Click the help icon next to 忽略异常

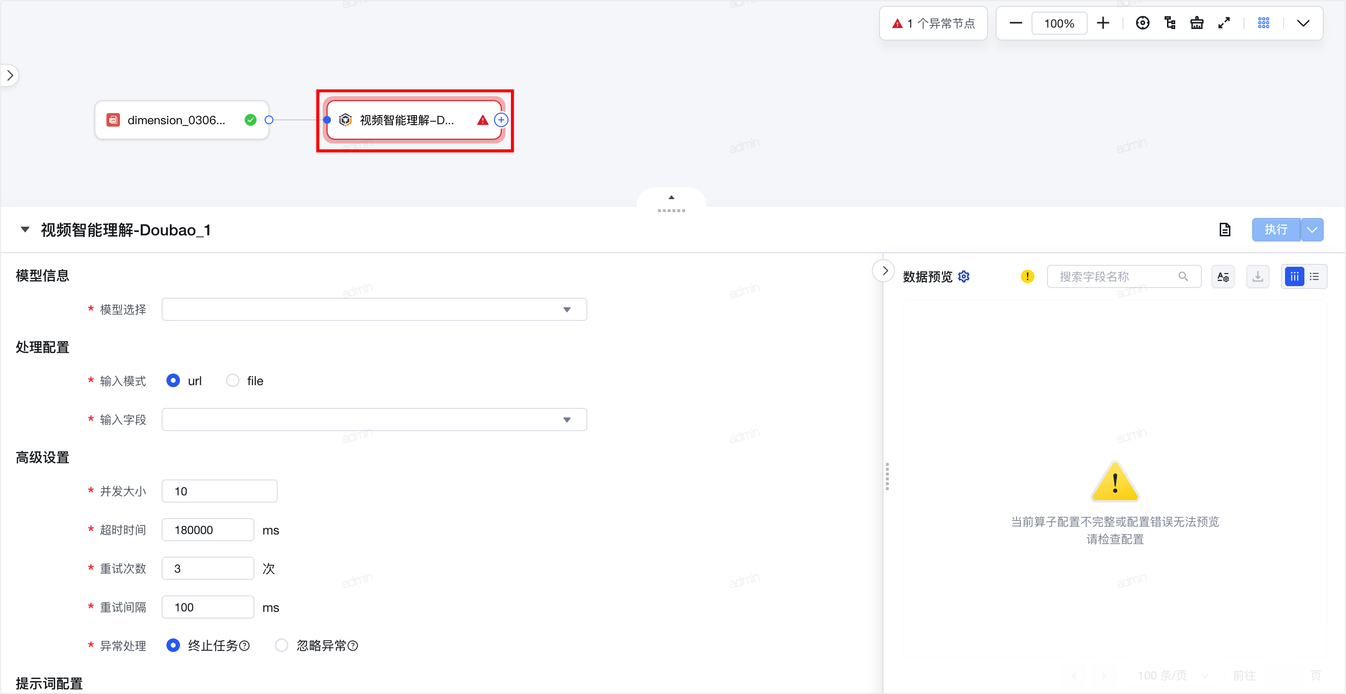[353, 646]
